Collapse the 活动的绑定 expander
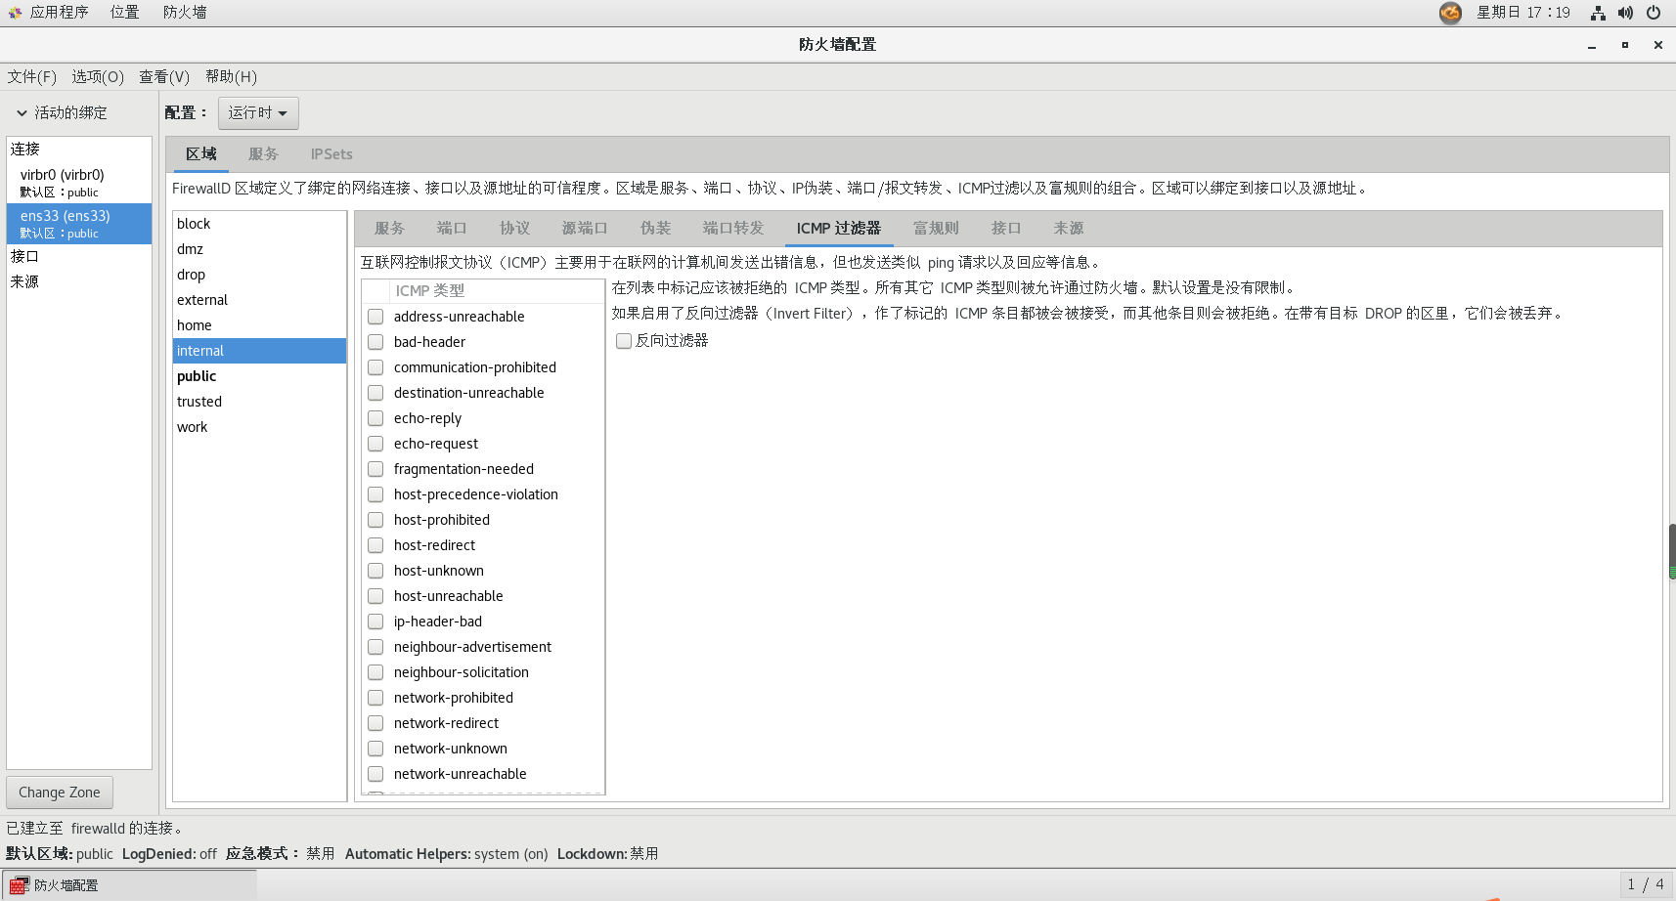Viewport: 1676px width, 901px height. (22, 113)
